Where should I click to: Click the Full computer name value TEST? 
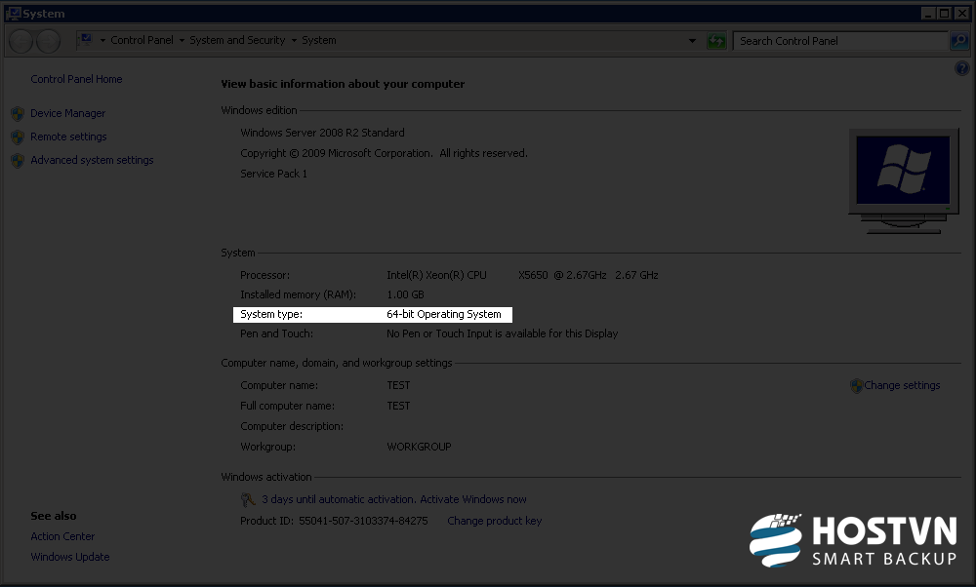(x=398, y=406)
